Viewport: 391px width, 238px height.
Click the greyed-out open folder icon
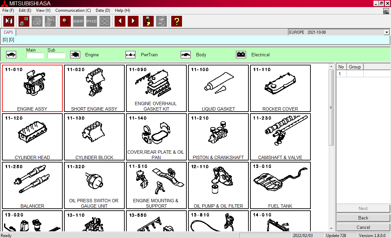tap(161, 21)
